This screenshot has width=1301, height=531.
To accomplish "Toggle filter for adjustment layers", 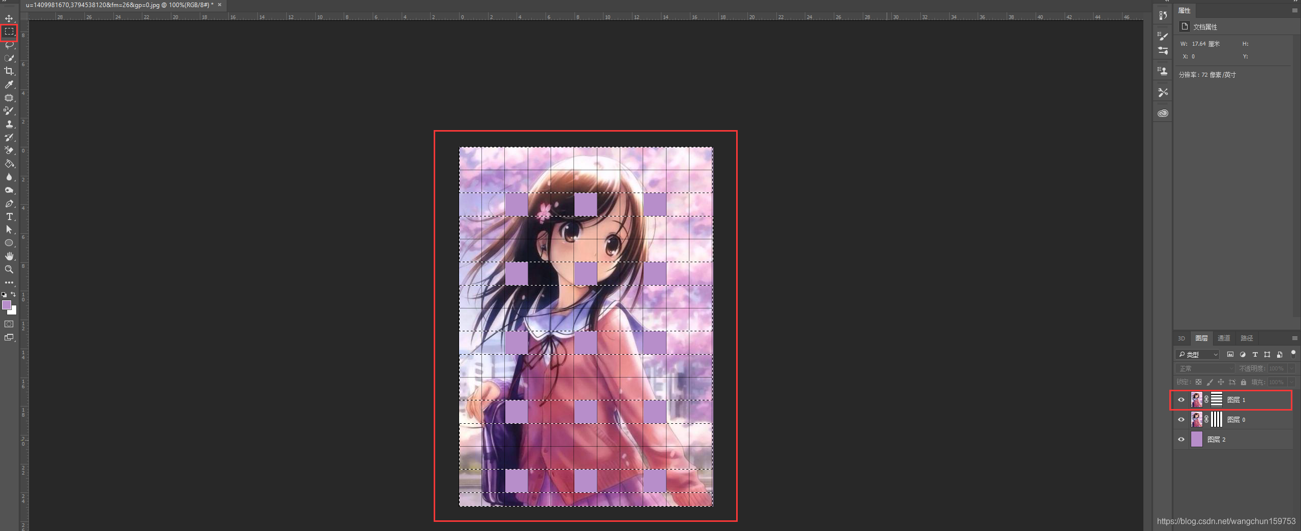I will click(x=1243, y=355).
